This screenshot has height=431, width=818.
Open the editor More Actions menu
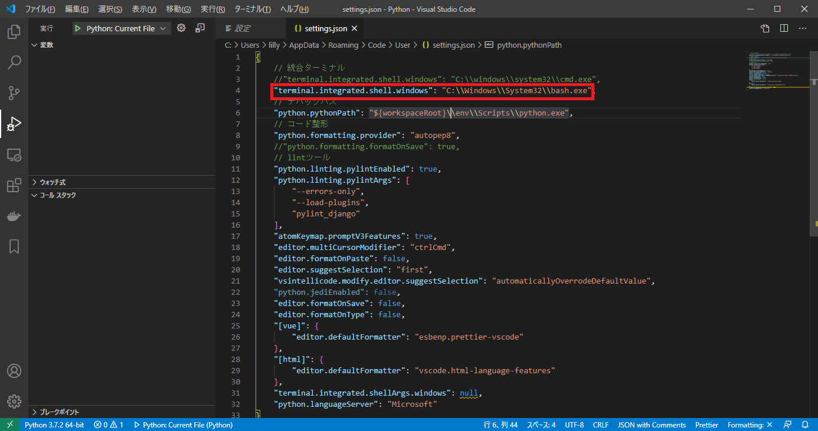[803, 28]
